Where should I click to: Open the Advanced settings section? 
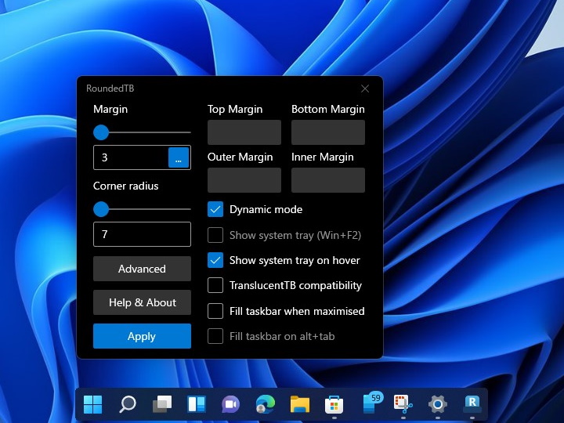click(x=142, y=269)
